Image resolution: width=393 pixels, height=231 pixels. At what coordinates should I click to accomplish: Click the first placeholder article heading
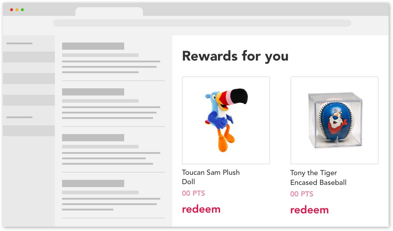pos(93,46)
